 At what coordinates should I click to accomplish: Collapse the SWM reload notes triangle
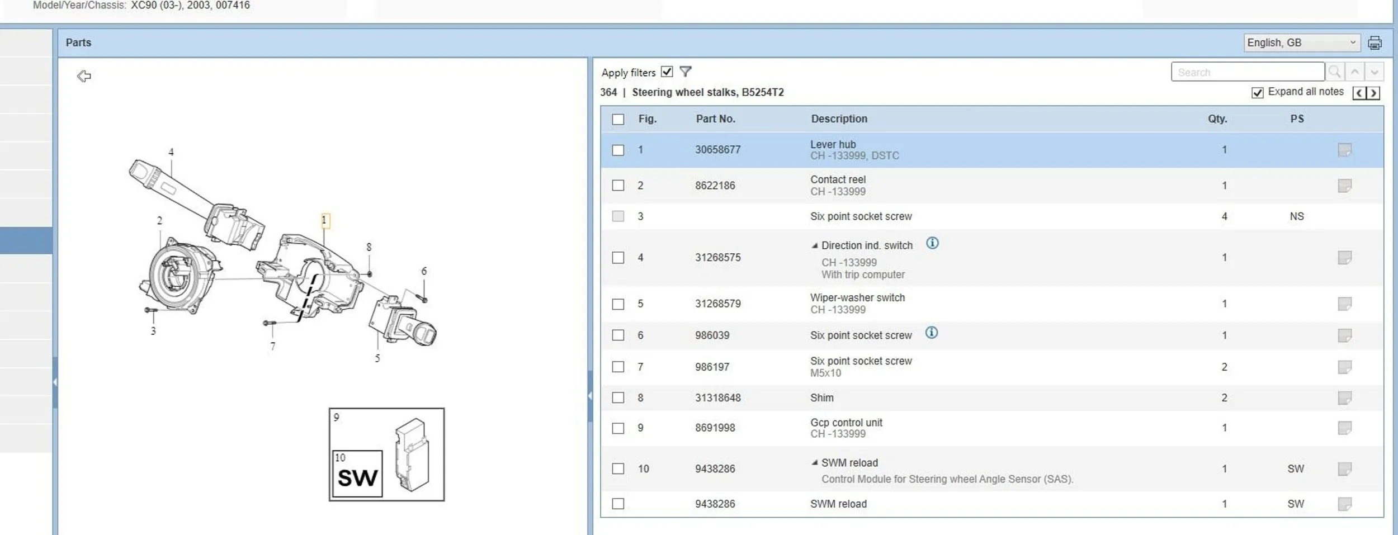815,463
